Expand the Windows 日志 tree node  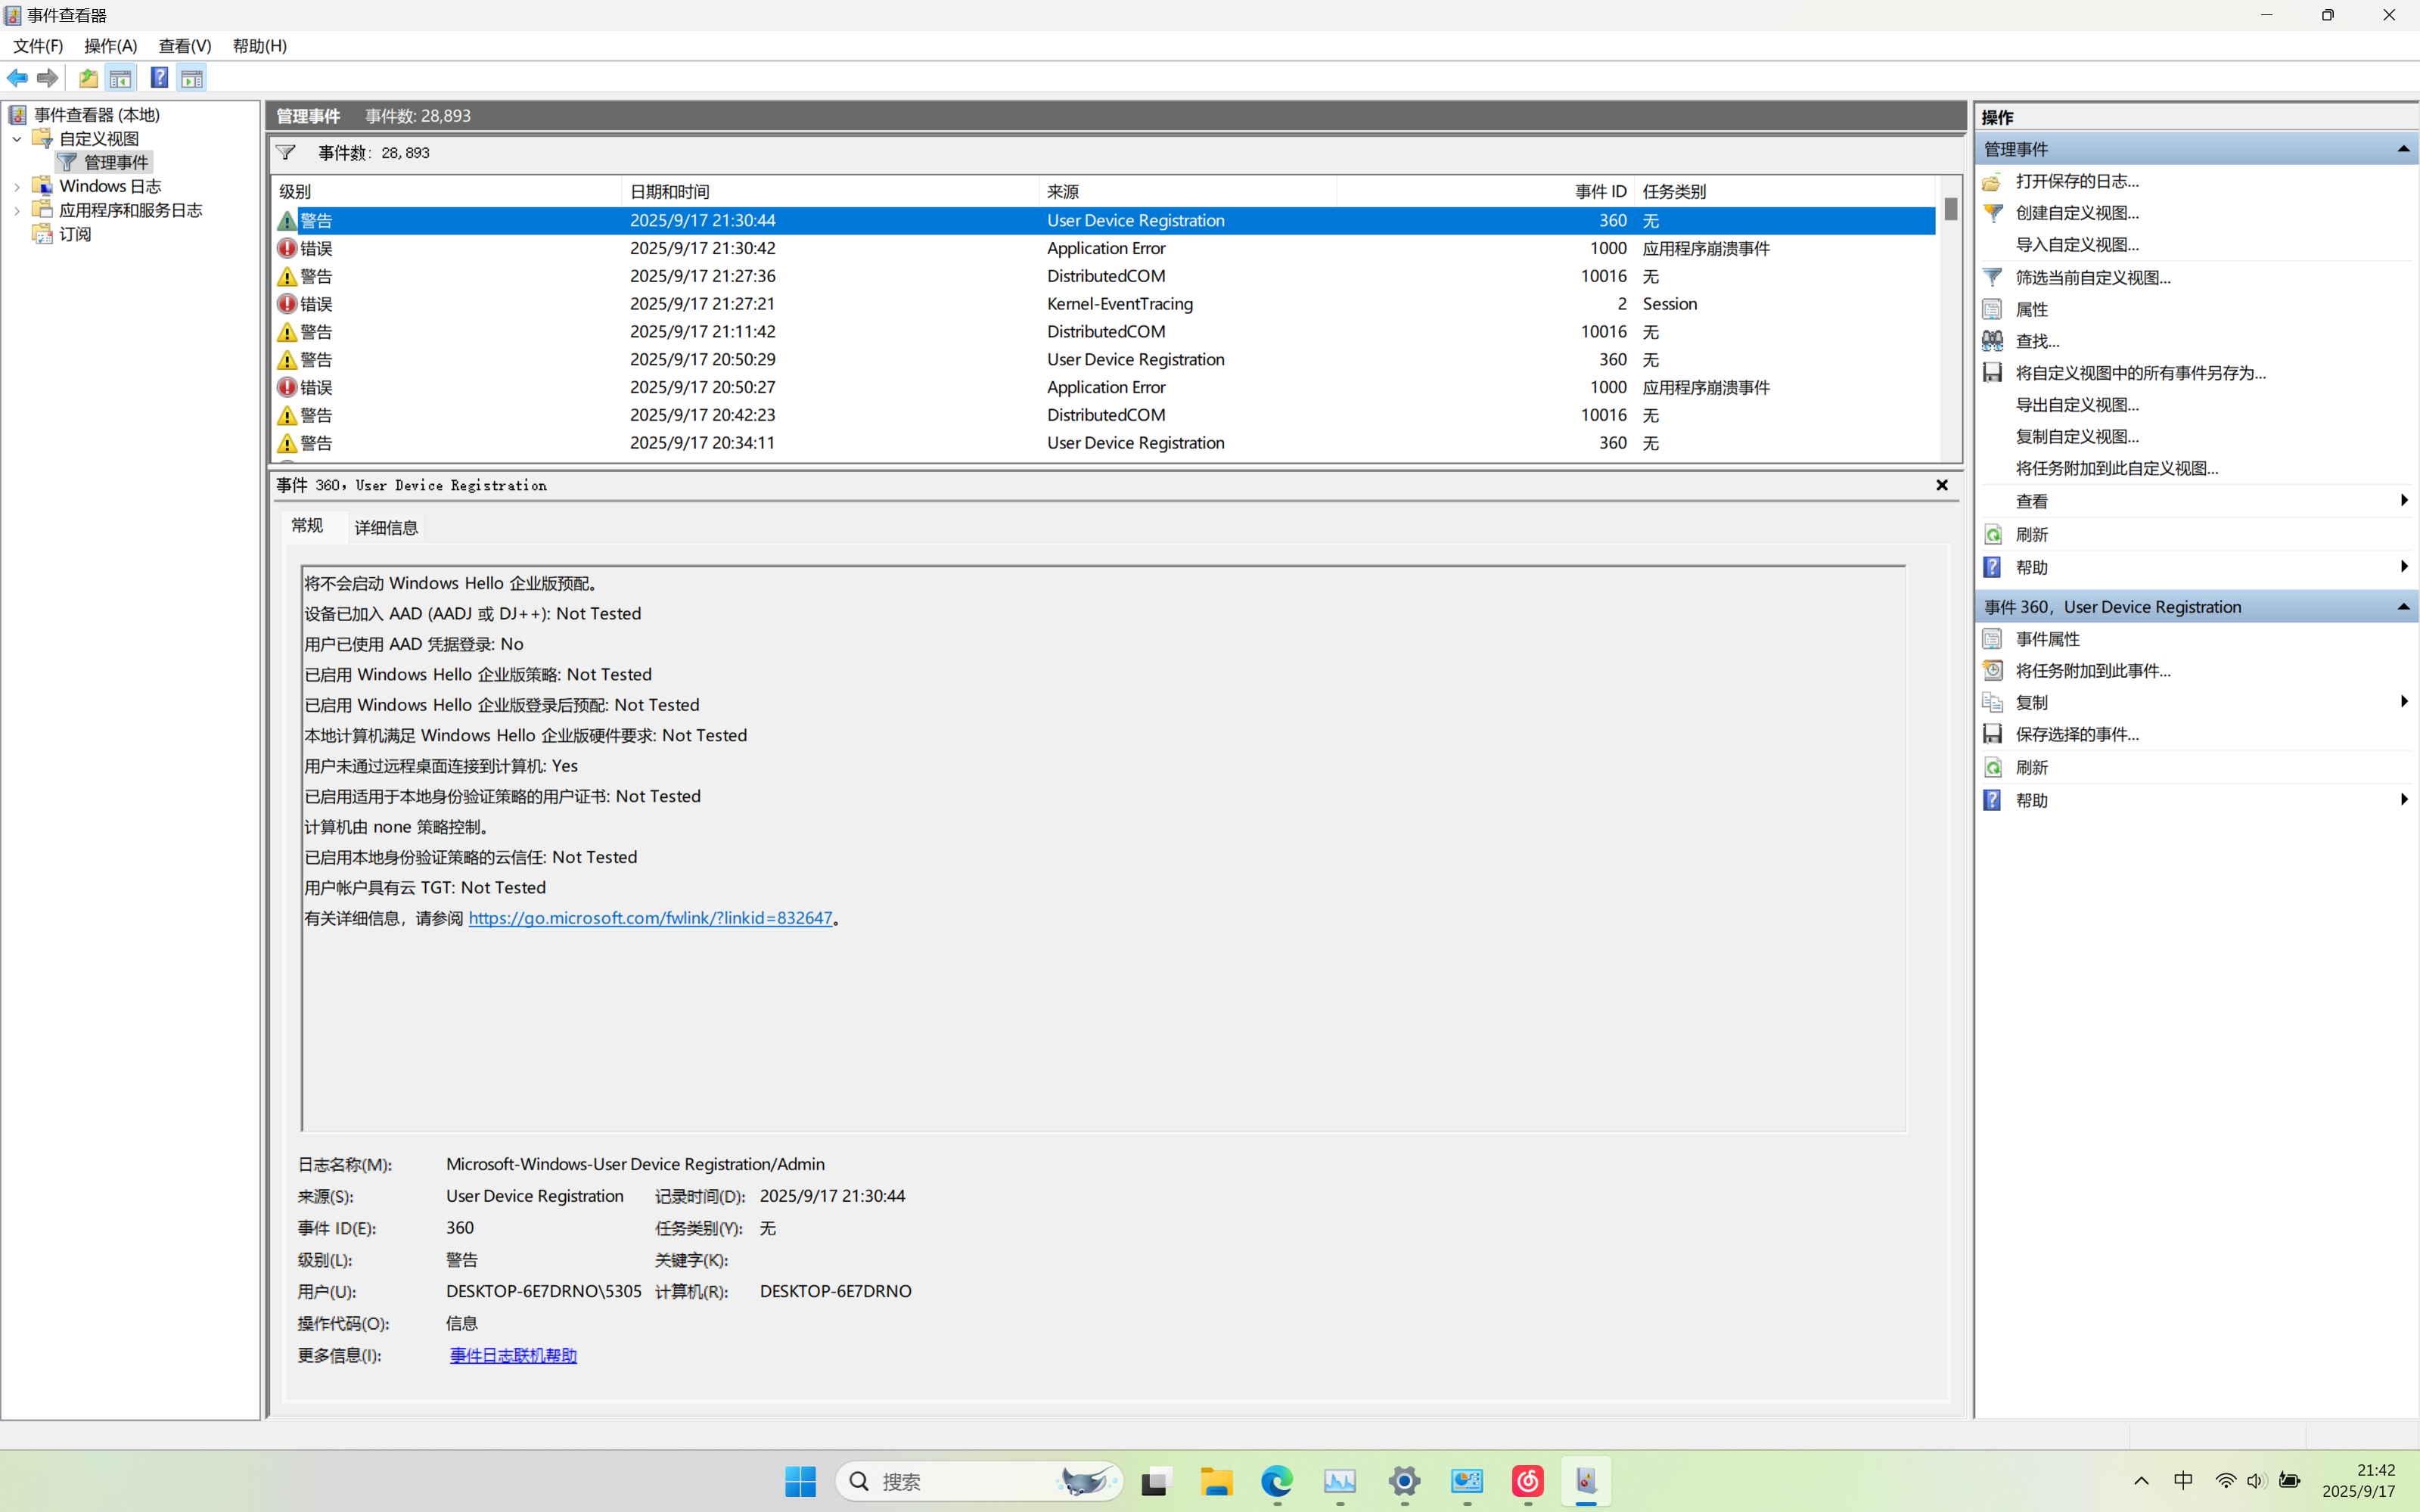[x=17, y=187]
